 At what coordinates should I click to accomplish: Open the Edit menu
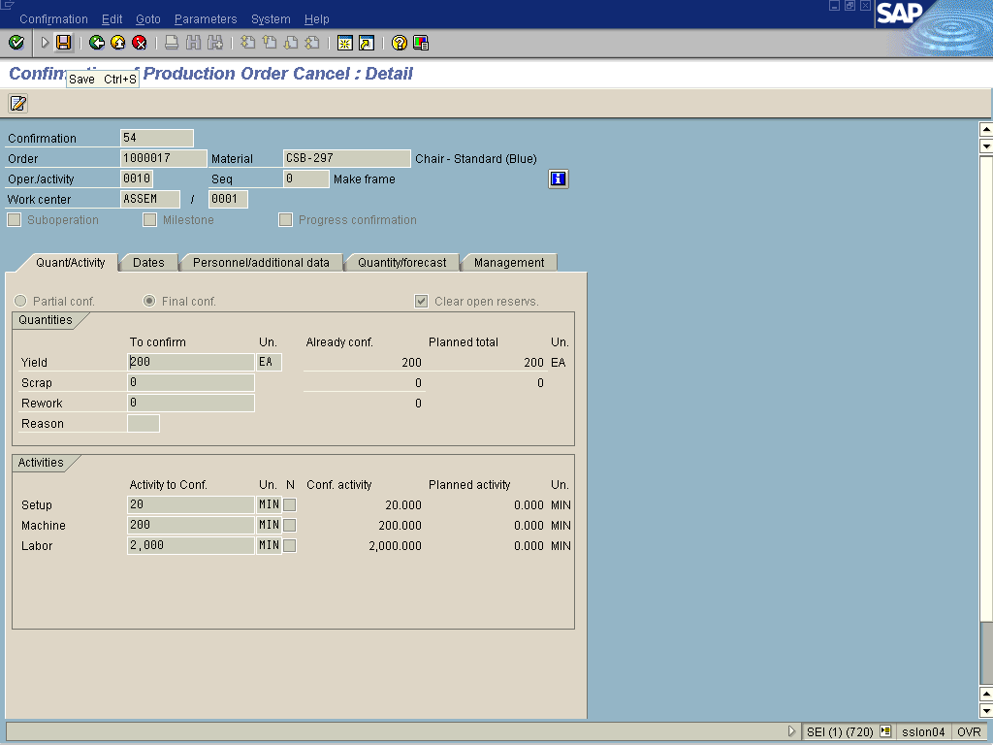pos(112,19)
